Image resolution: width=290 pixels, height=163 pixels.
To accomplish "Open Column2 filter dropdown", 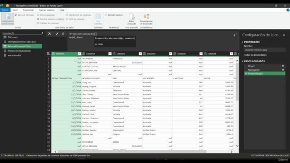I will pos(110,54).
